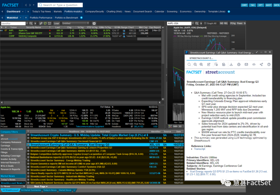Toggle the Graph All checkbox

205,23
